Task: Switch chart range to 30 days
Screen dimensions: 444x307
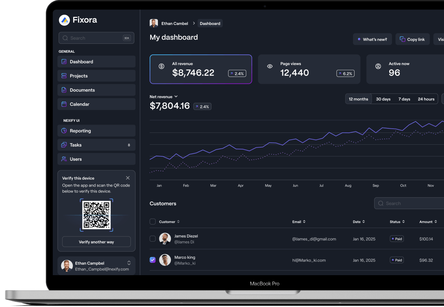Action: point(383,99)
